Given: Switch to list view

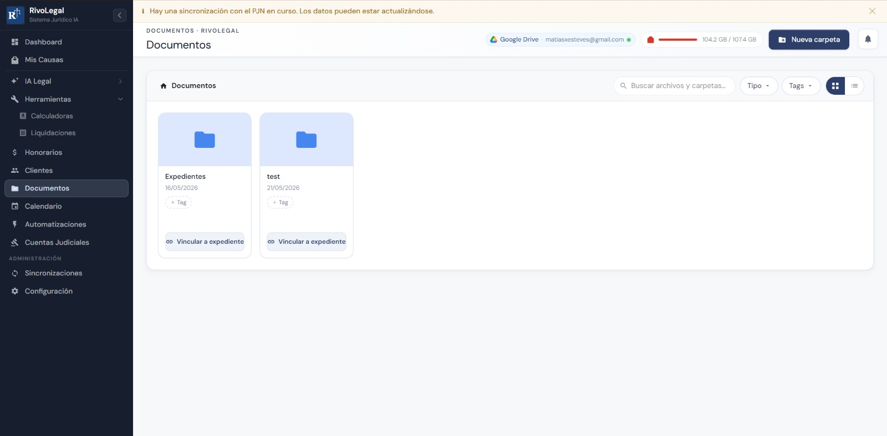Looking at the screenshot, I should coord(854,86).
